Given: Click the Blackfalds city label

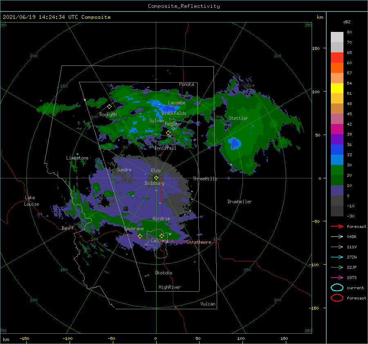Looking at the screenshot, I should 174,113.
